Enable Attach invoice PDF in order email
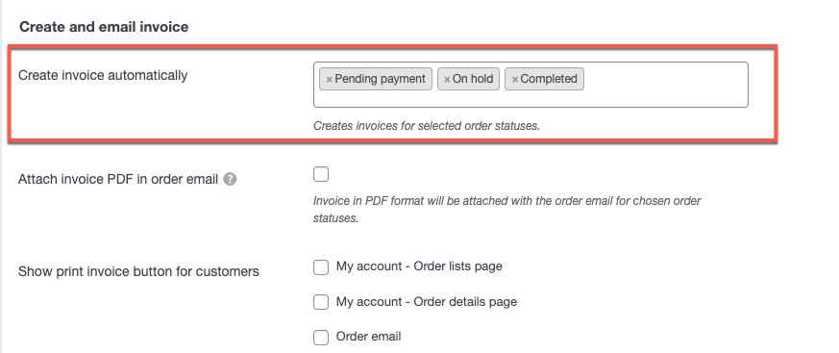Image resolution: width=839 pixels, height=353 pixels. click(321, 175)
